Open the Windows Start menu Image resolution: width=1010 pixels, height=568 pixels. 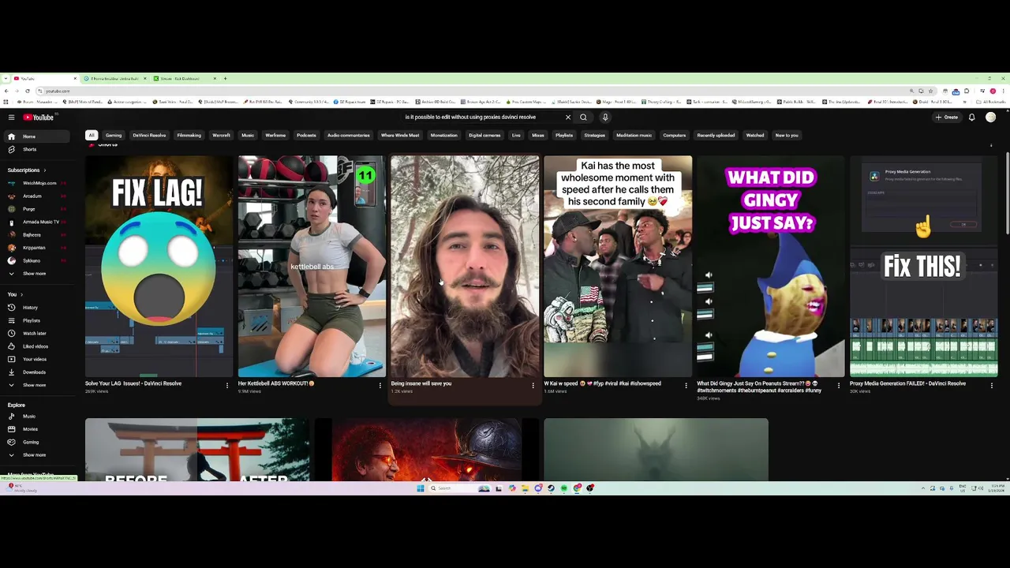pos(421,488)
